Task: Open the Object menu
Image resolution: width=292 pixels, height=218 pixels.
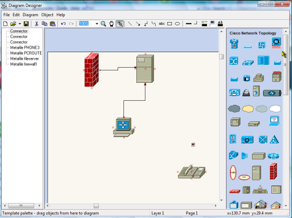Action: click(x=47, y=15)
